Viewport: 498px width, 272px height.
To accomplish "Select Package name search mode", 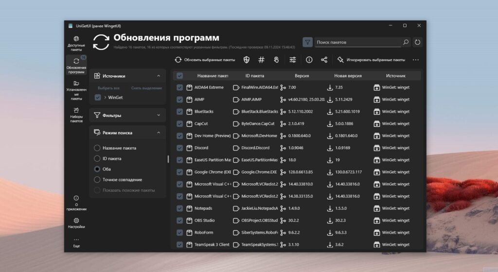I will click(x=115, y=148).
